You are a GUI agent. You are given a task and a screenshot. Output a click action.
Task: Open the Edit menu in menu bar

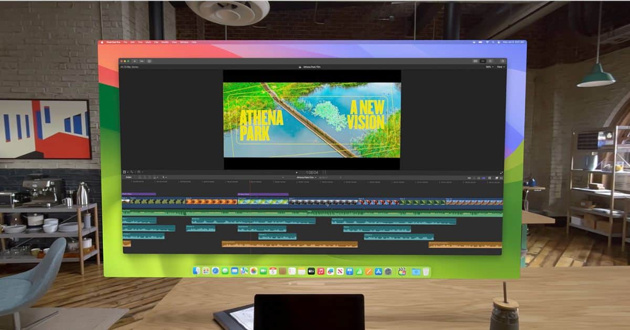pyautogui.click(x=132, y=42)
